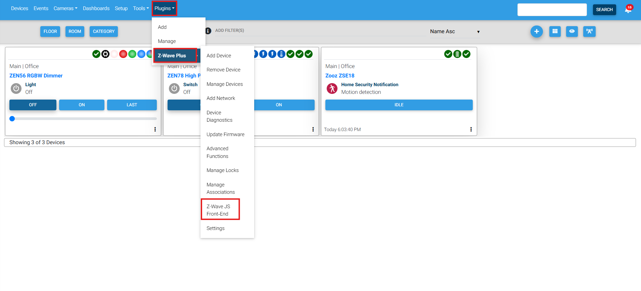The height and width of the screenshot is (291, 641).
Task: Open the Setup page
Action: (x=121, y=8)
